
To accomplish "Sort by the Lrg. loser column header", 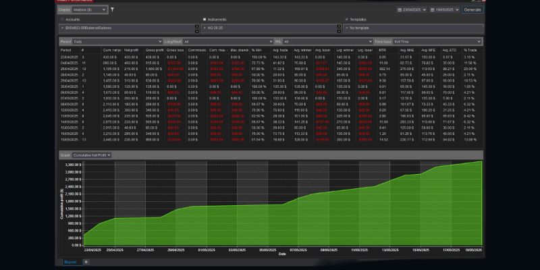I will point(367,50).
